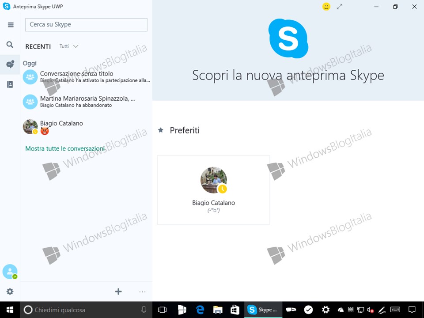This screenshot has width=424, height=318.
Task: Open the Action Center notification icon
Action: pyautogui.click(x=412, y=310)
